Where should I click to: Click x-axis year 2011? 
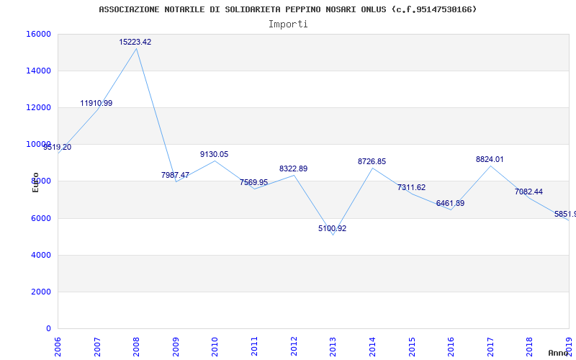(254, 347)
